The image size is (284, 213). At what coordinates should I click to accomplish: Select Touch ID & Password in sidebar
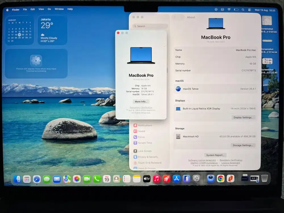pos(147,163)
